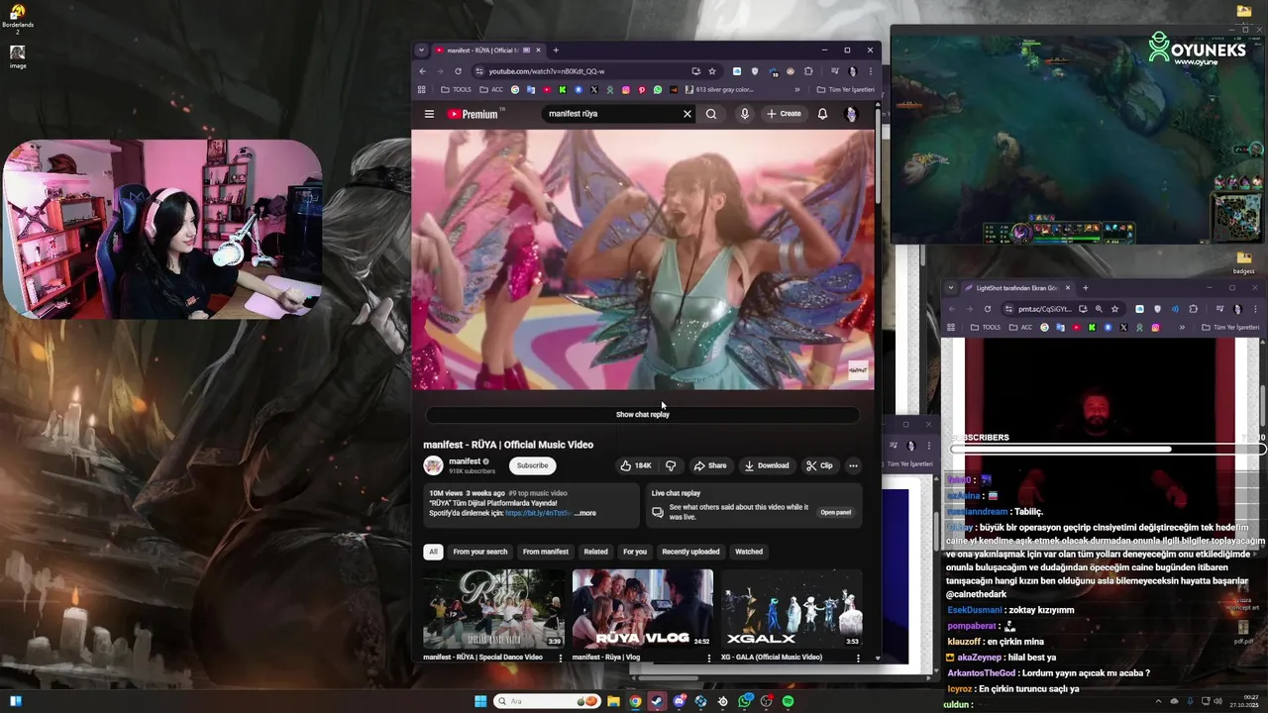The width and height of the screenshot is (1268, 713).
Task: Open 613 silver gray color bookmark
Action: [x=719, y=90]
